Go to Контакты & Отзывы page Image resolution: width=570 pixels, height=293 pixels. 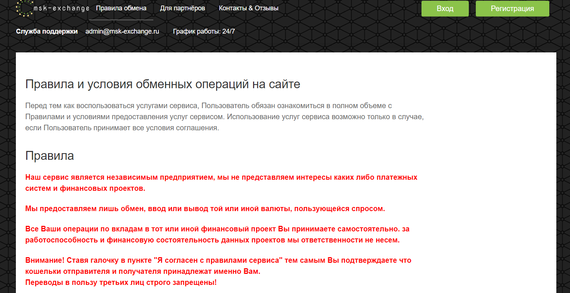tap(249, 8)
